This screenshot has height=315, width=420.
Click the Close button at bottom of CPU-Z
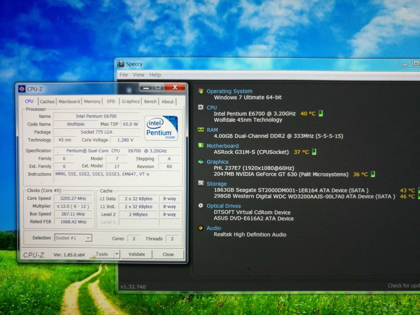tap(168, 254)
